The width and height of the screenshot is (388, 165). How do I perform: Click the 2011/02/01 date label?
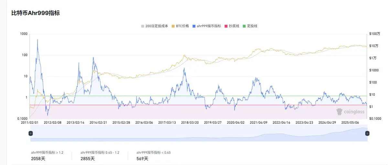(x=29, y=123)
